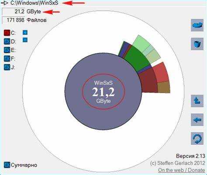Image resolution: width=207 pixels, height=175 pixels.
Task: Open the add/remove programs icon at top right
Action: 197,25
